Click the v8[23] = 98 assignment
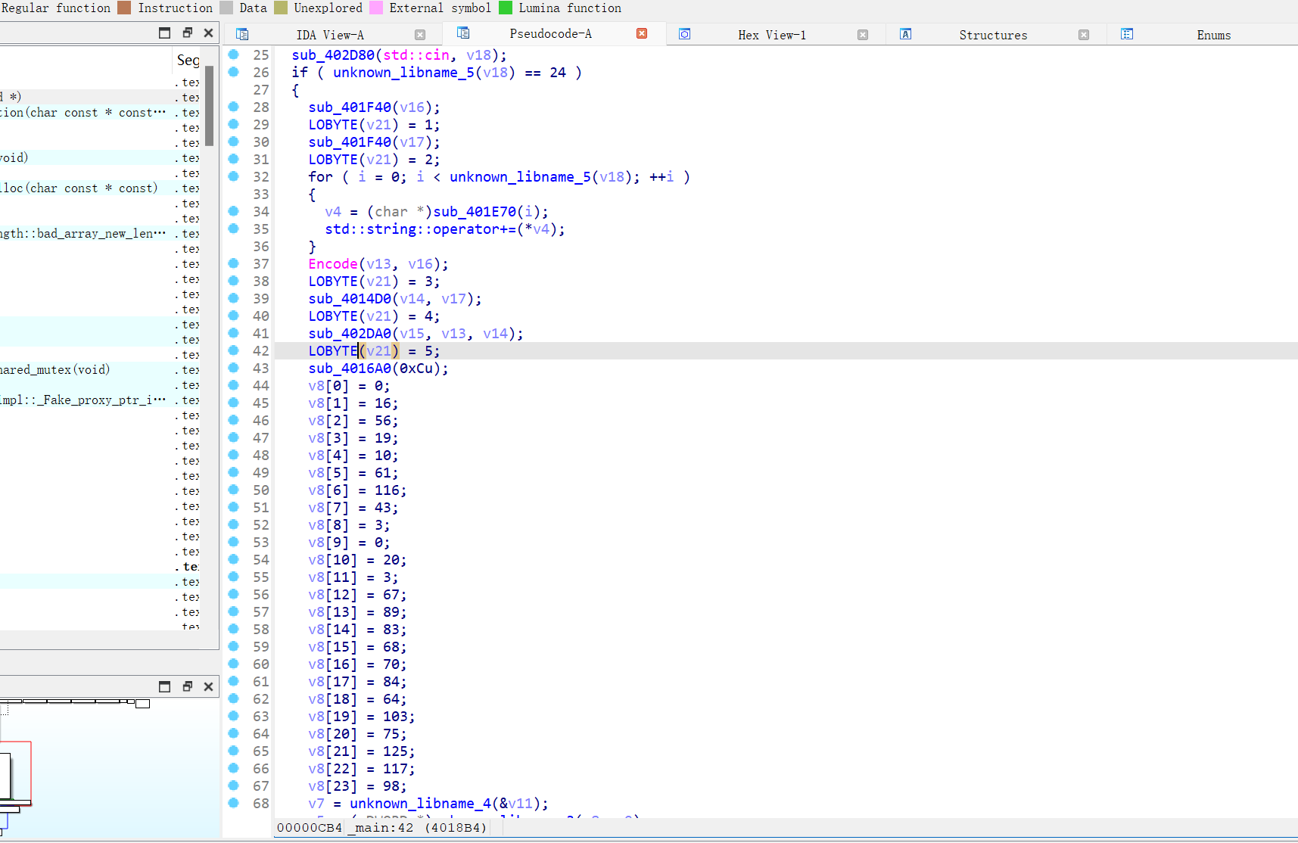1298x843 pixels. (x=357, y=785)
